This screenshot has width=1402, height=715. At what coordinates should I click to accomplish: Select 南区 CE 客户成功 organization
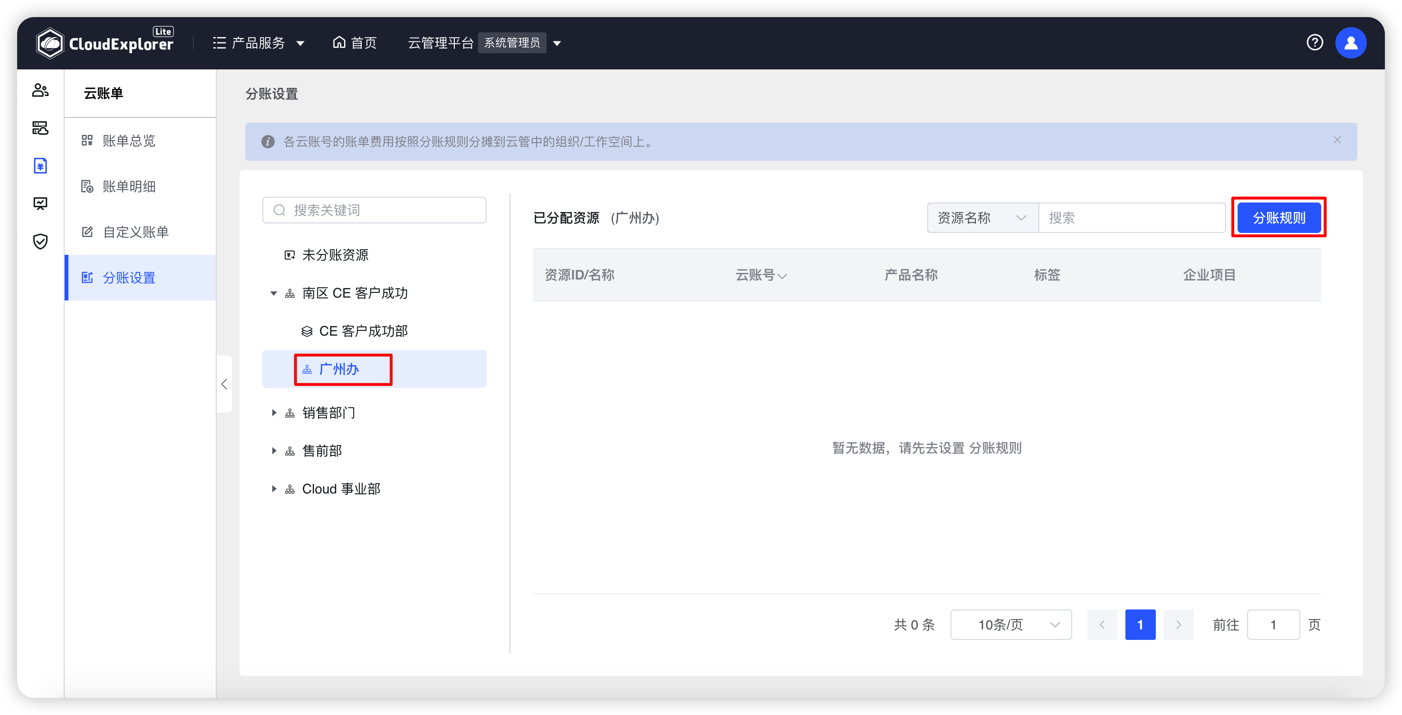355,293
